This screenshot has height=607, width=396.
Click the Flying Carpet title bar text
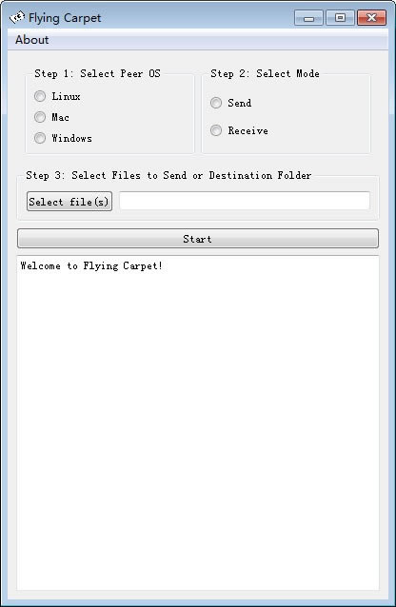tap(65, 18)
